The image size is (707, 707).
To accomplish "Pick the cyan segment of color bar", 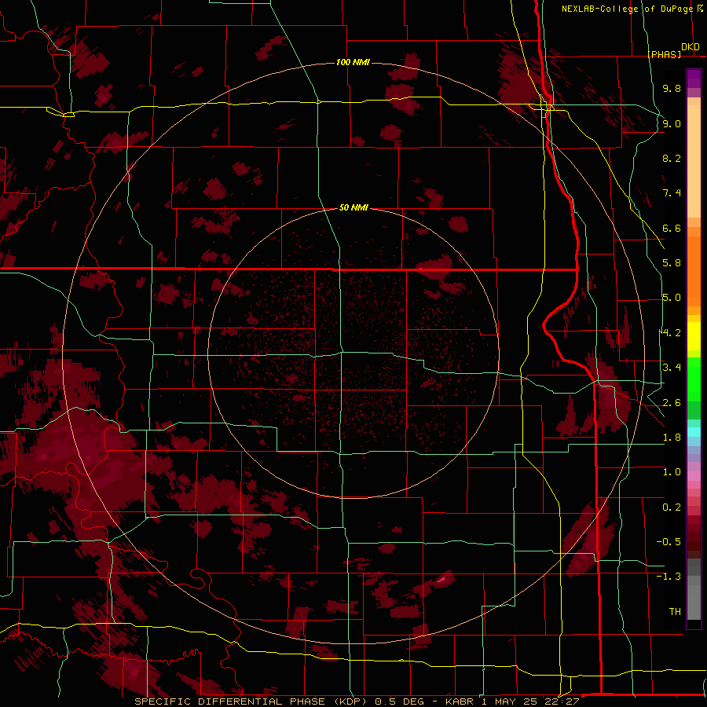I will coord(694,432).
